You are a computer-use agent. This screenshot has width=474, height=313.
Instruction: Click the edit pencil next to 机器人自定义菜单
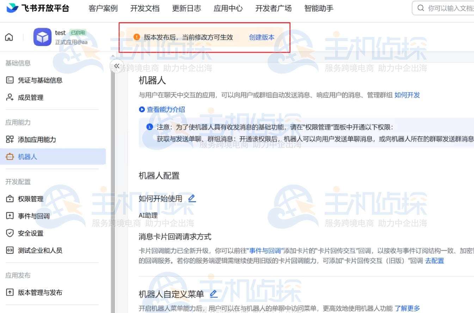click(214, 294)
